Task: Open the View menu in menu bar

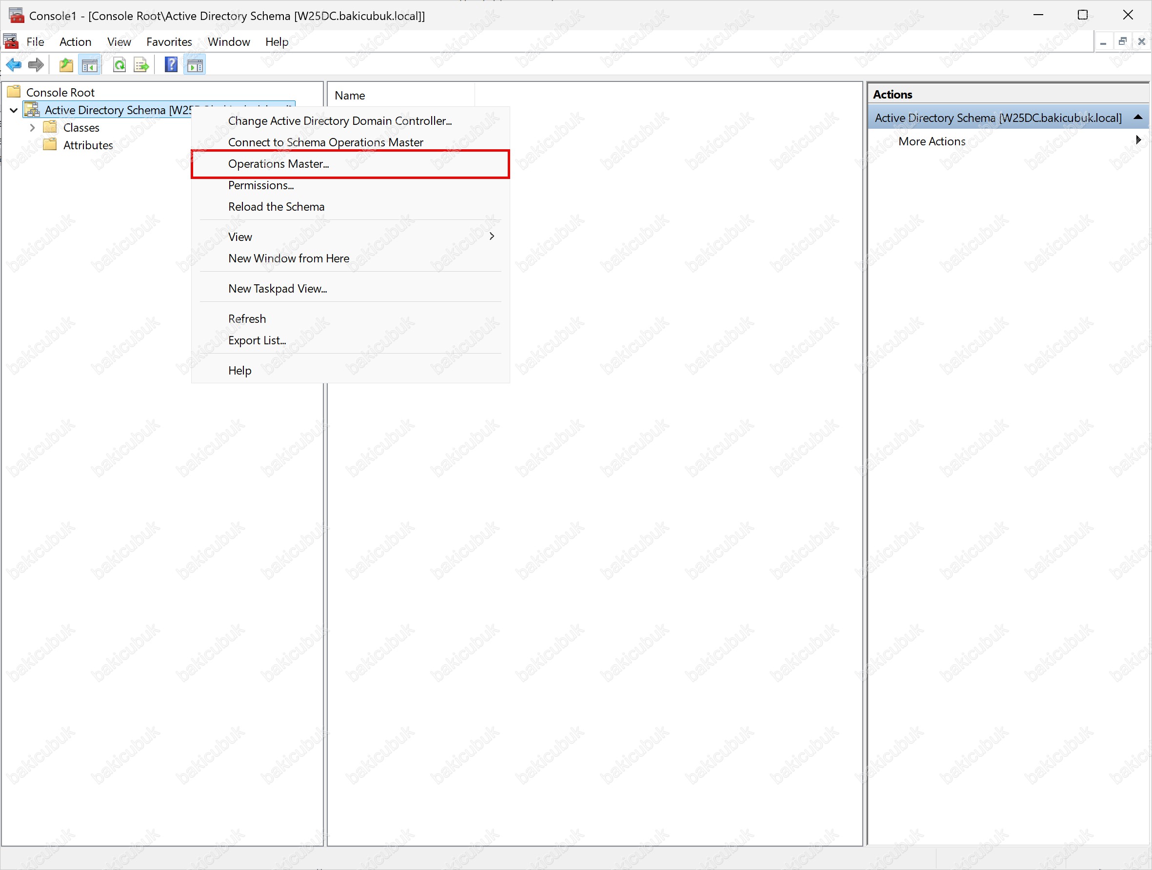Action: pos(119,41)
